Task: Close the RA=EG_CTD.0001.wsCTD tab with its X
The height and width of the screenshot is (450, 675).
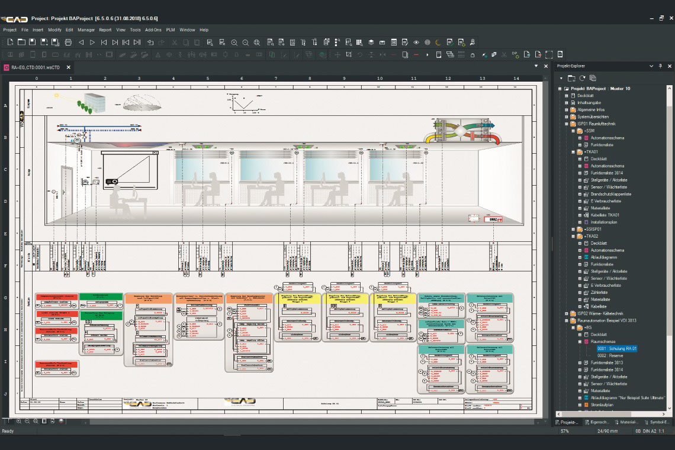Action: [x=69, y=67]
